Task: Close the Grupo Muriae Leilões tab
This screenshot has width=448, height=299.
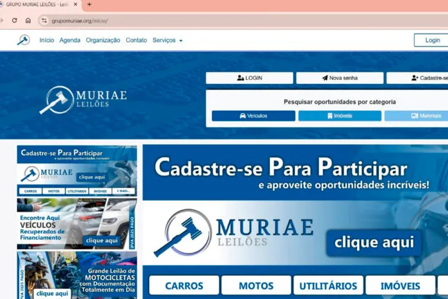Action: click(76, 4)
